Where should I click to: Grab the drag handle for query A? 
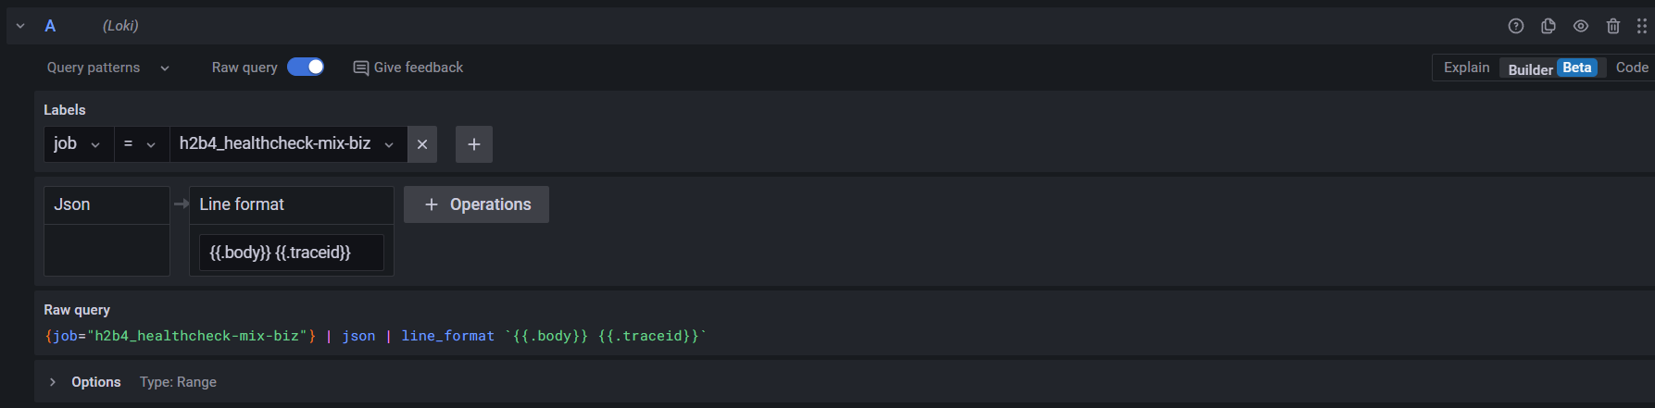pos(1642,26)
